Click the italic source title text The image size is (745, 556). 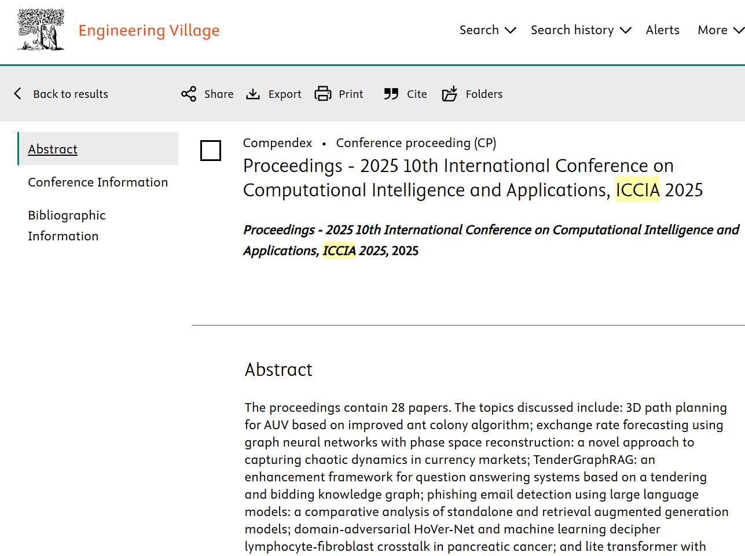pos(491,240)
